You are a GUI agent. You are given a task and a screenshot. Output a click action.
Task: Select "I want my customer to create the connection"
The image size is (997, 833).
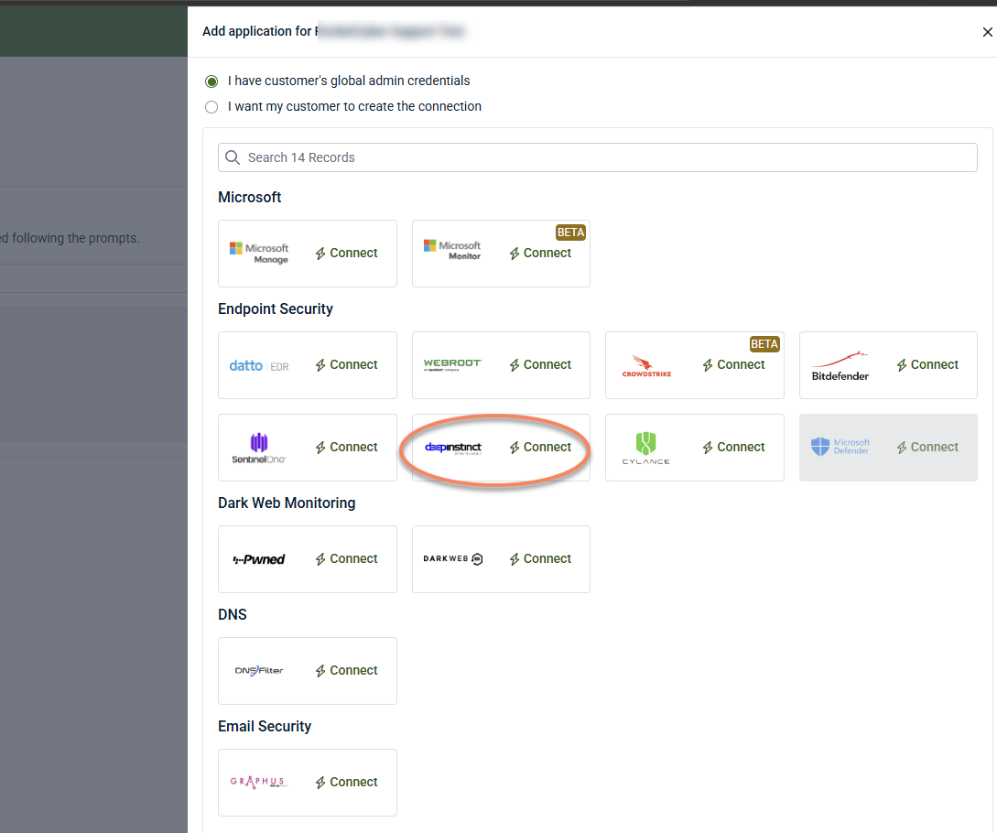click(211, 107)
